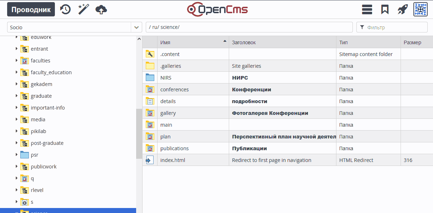
Task: Expand the faculties tree folder
Action: 16,61
